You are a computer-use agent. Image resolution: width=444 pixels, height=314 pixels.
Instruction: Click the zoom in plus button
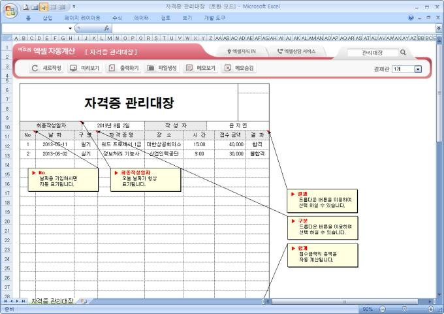point(431,309)
